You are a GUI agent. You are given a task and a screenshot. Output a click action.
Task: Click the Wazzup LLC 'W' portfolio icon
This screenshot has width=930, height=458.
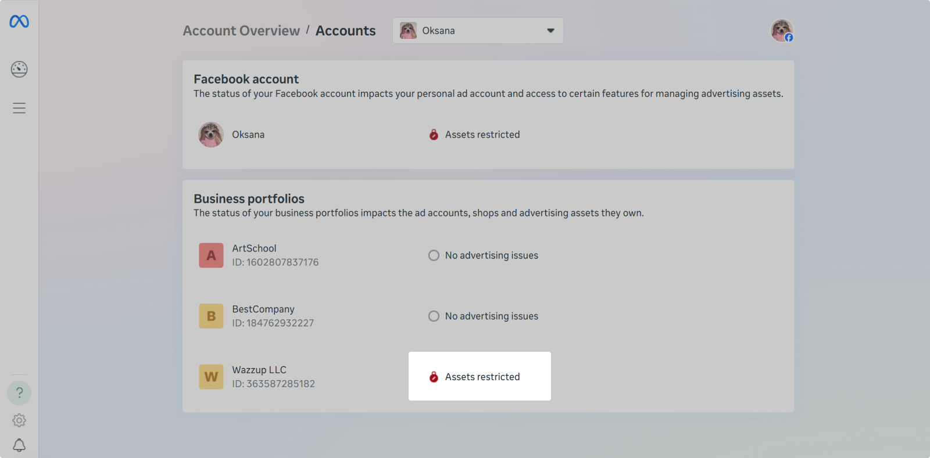[x=211, y=377]
